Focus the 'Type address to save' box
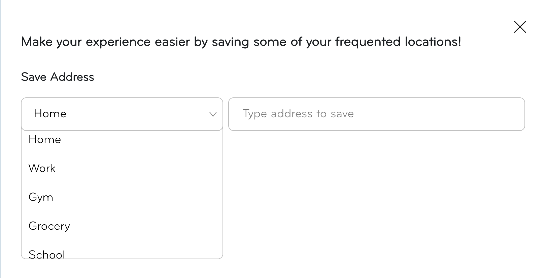546x278 pixels. [376, 114]
